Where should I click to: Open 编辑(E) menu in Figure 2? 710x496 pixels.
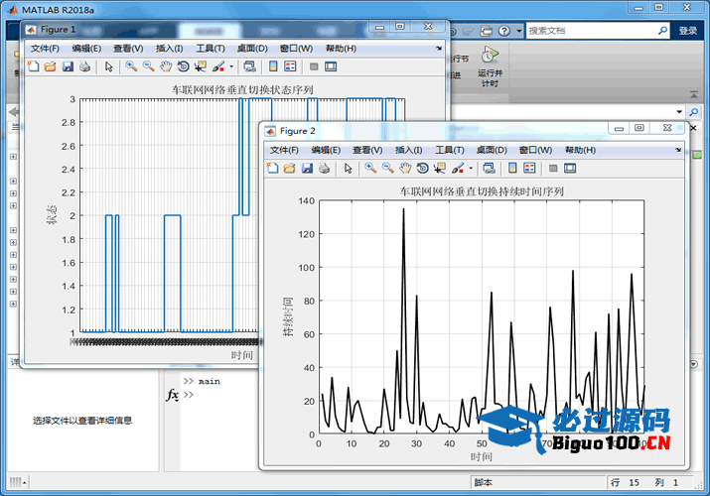tap(326, 150)
